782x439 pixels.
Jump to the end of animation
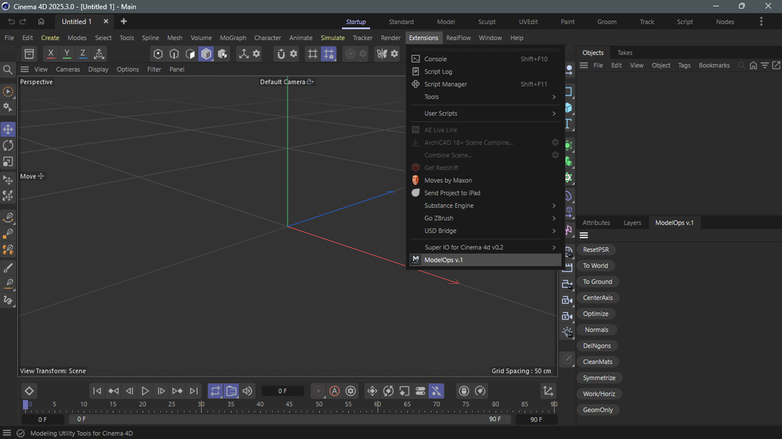coord(194,391)
